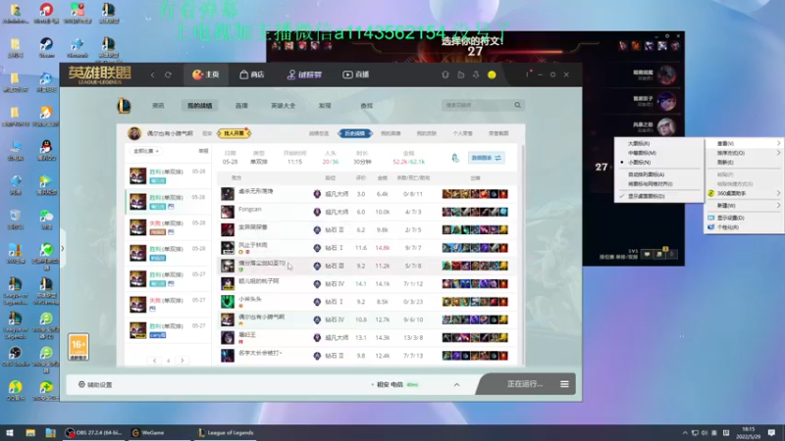Open 辅助设置 assist settings

[95, 384]
